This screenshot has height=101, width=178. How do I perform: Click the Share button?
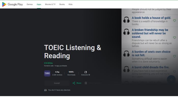(x=77, y=83)
